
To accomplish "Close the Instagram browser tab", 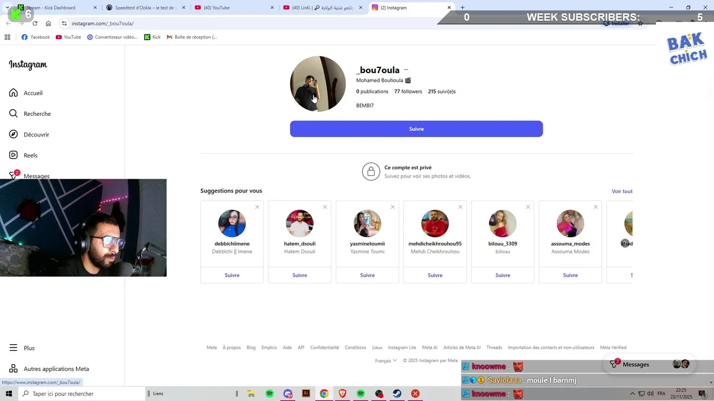I will pyautogui.click(x=449, y=8).
